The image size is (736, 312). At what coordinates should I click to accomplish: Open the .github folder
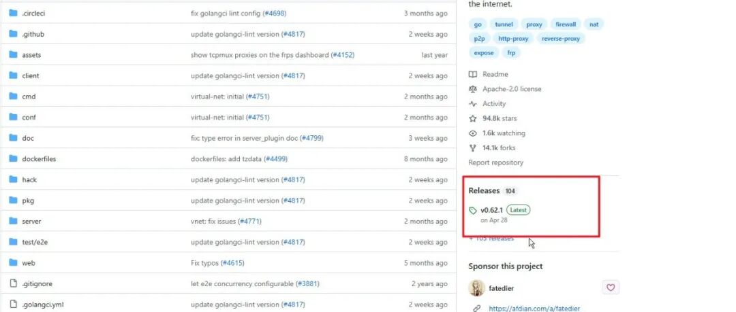(33, 34)
